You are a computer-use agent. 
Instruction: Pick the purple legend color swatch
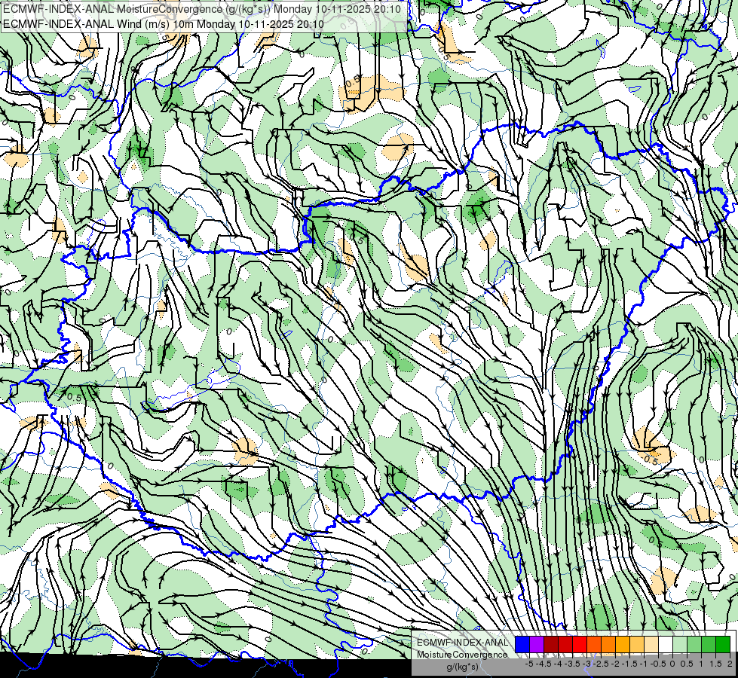(x=537, y=645)
